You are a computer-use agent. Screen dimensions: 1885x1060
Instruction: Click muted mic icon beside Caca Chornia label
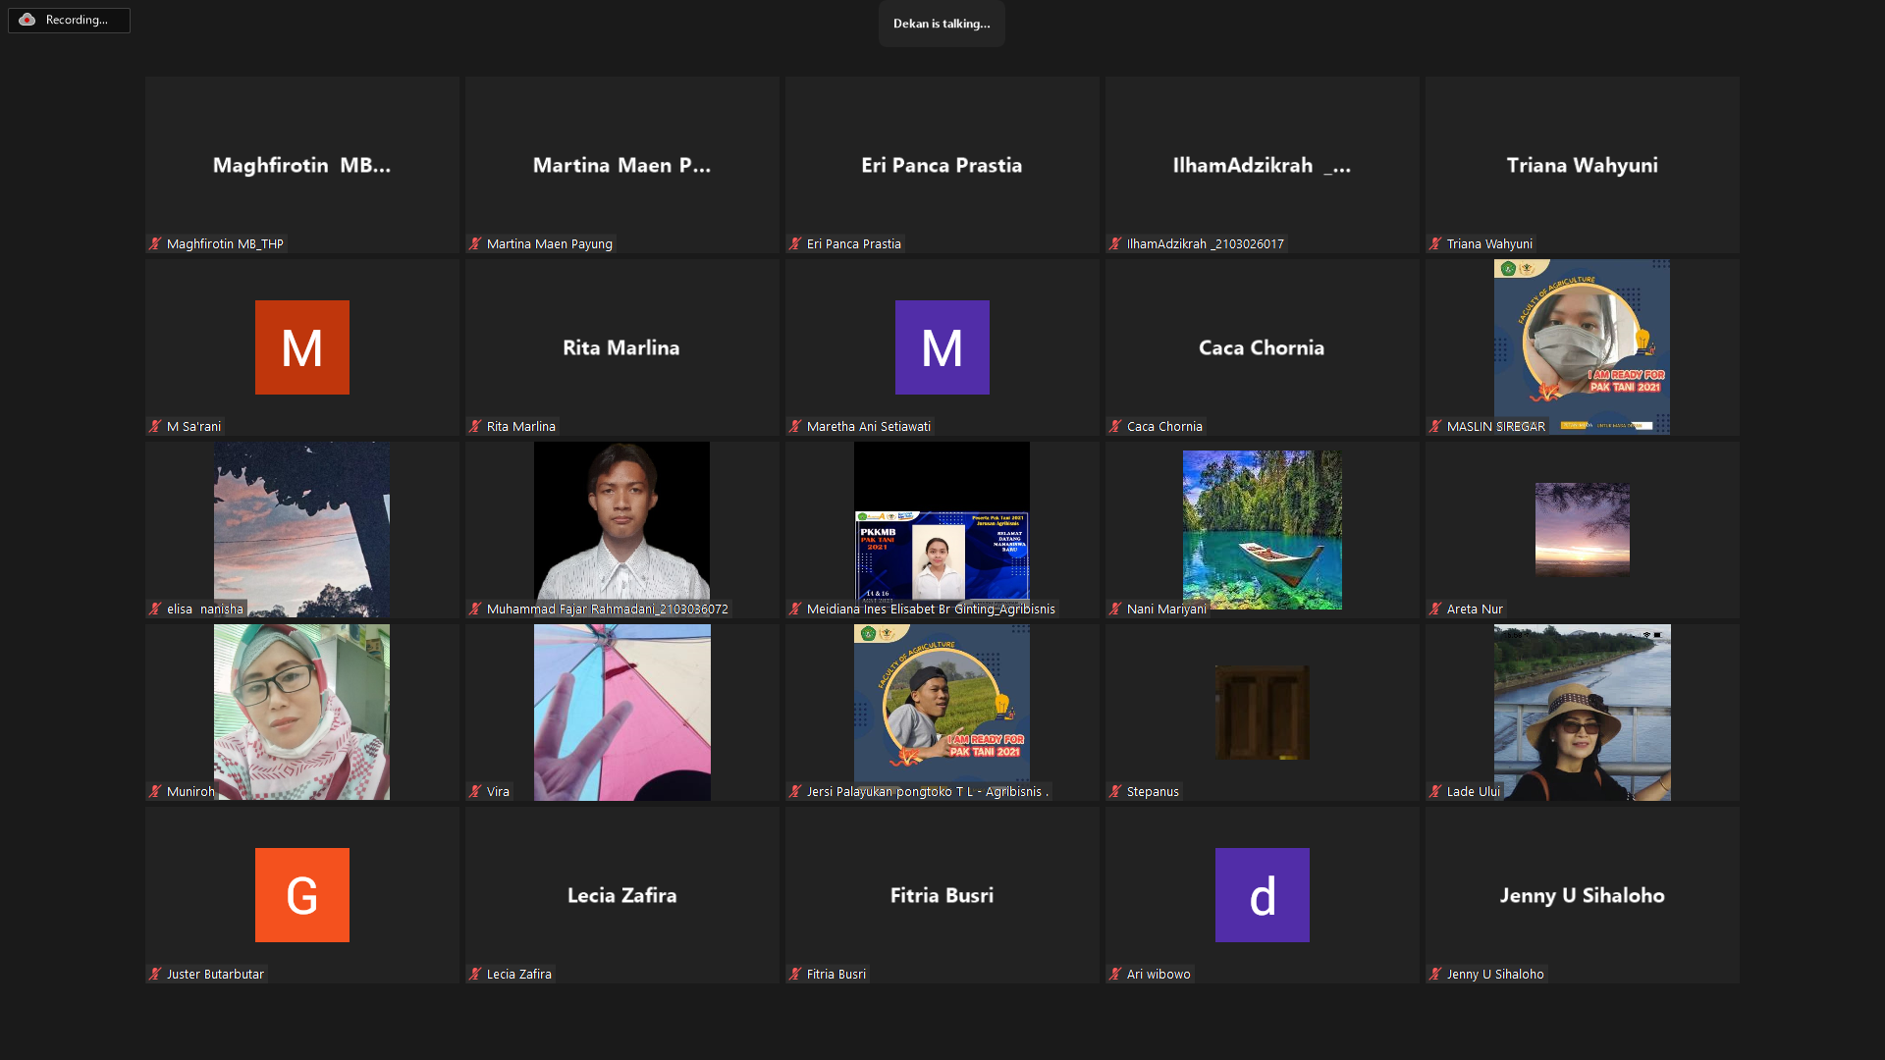pyautogui.click(x=1115, y=426)
